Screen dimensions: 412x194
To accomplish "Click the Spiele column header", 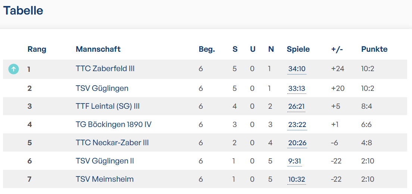I will (298, 49).
